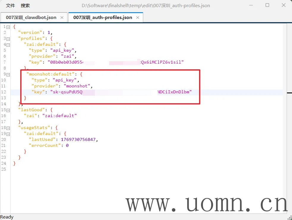Open the 搜索 menu
The image size is (292, 220).
pos(25,6)
